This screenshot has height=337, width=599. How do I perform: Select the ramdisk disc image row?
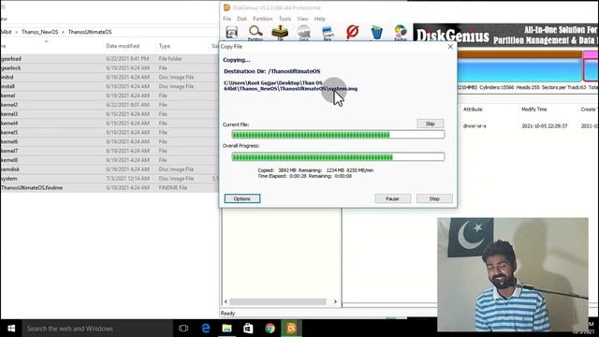[110, 169]
